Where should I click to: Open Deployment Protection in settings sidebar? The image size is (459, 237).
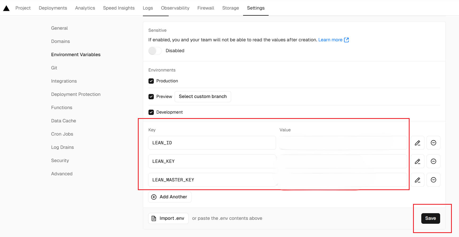[x=76, y=94]
